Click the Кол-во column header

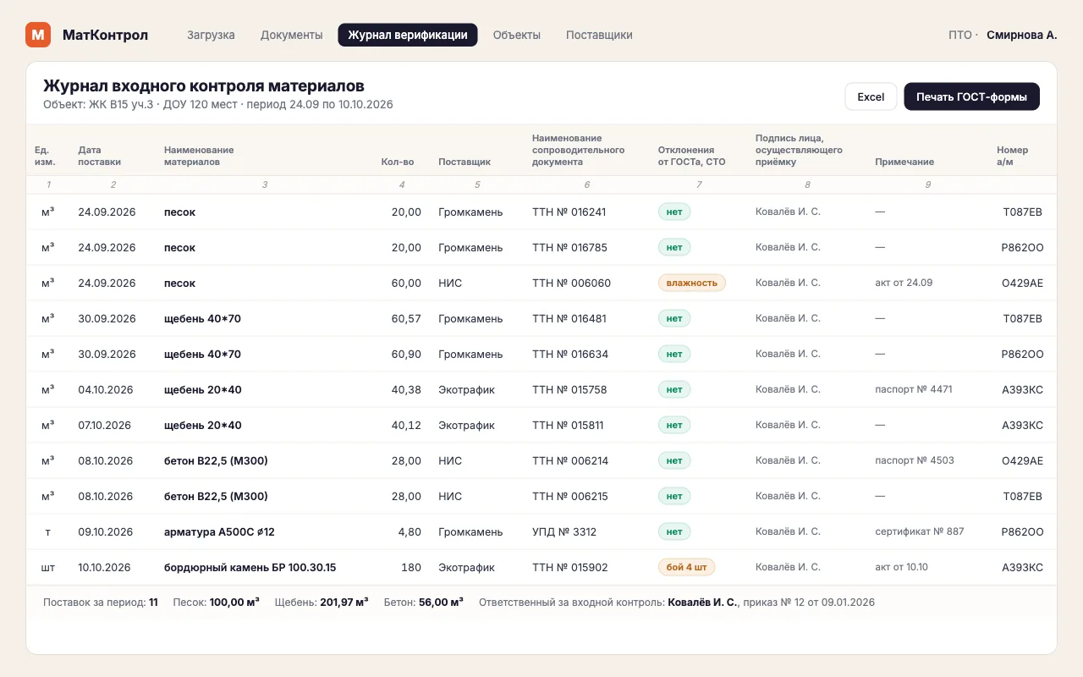tap(398, 162)
